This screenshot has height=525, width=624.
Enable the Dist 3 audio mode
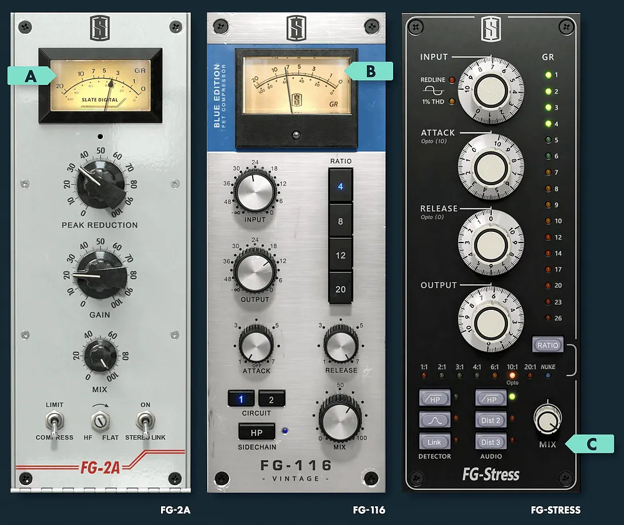point(491,442)
